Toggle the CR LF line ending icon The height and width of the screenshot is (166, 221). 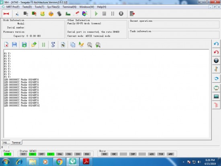(x=53, y=45)
